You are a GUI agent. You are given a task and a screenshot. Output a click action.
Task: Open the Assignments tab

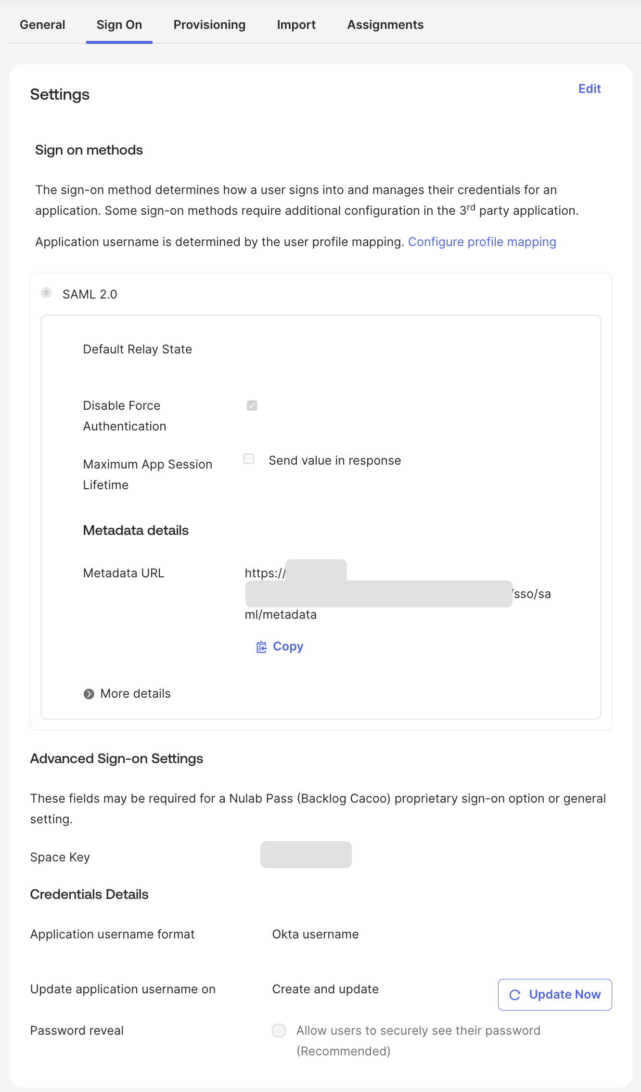385,25
